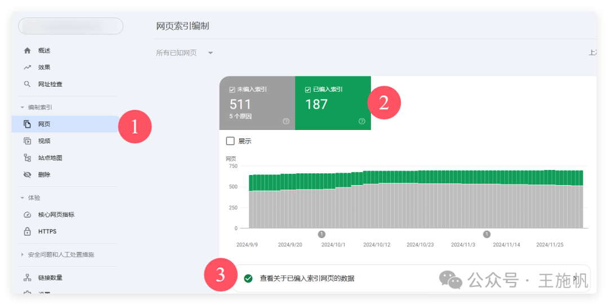The height and width of the screenshot is (305, 608).
Task: Click the property selector field at top
Action: pyautogui.click(x=70, y=26)
